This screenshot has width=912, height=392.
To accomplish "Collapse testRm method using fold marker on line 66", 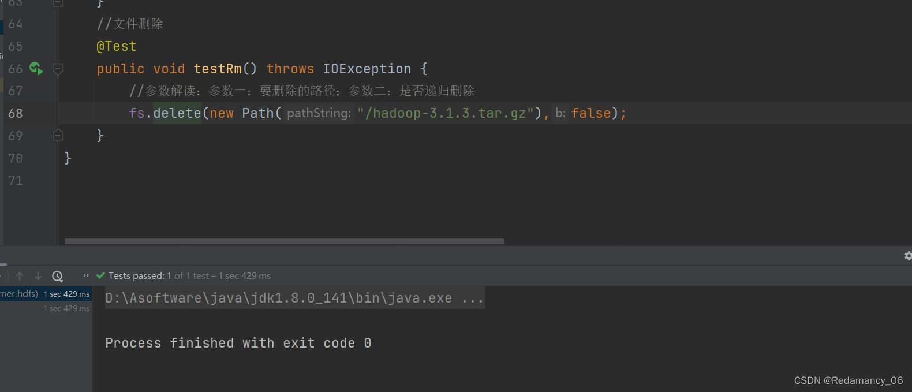I will tap(58, 69).
